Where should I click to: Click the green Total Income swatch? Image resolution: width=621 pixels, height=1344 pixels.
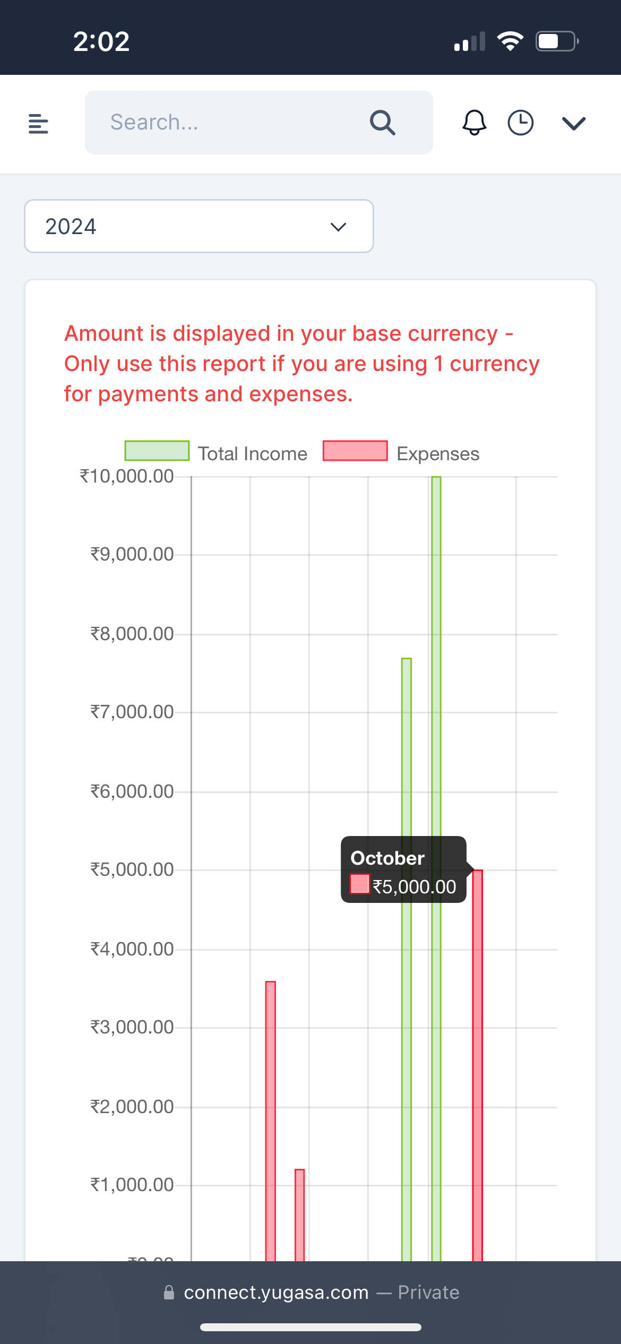tap(157, 451)
